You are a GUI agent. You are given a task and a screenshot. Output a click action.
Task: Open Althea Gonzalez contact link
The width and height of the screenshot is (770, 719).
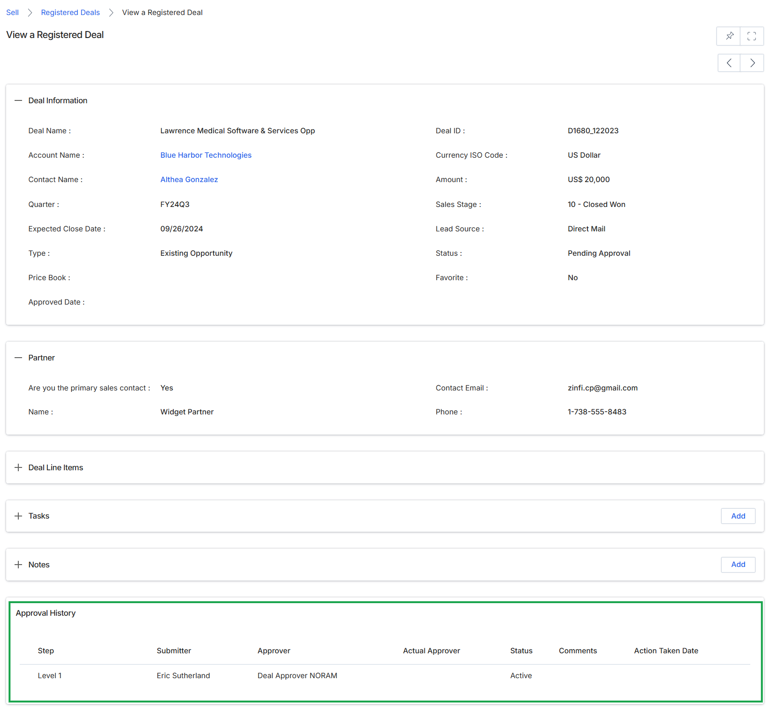[189, 180]
